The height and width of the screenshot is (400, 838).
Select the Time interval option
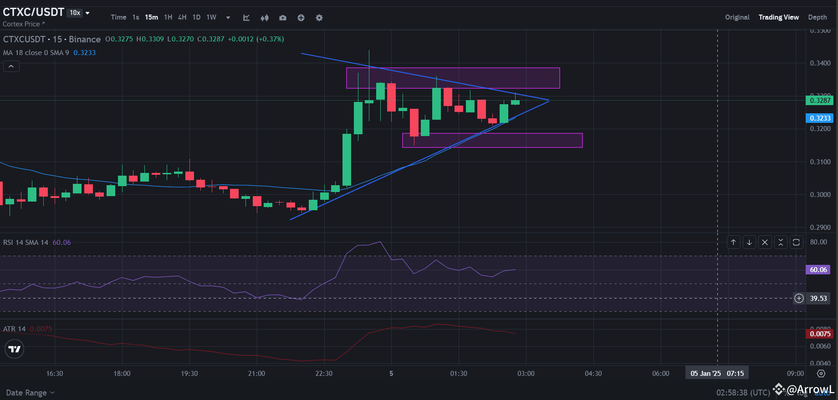118,17
